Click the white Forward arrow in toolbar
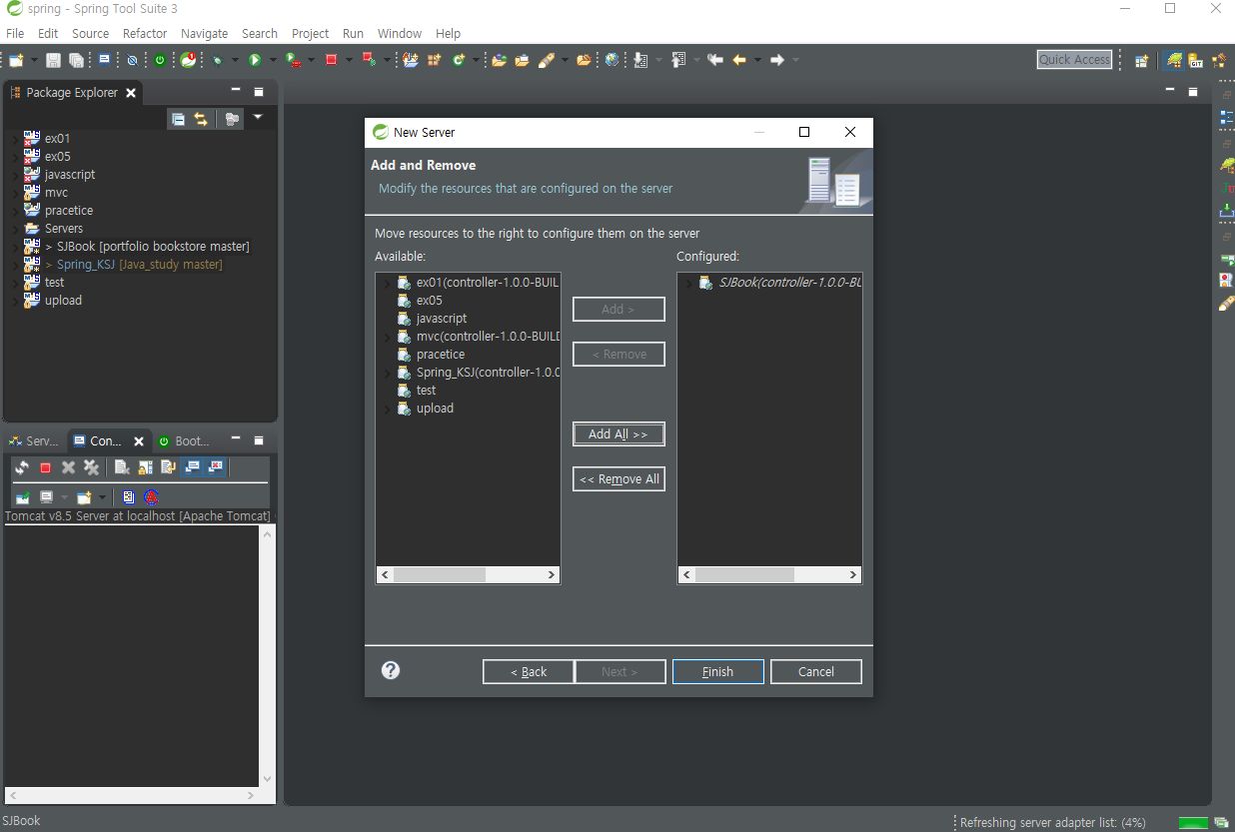 (777, 60)
